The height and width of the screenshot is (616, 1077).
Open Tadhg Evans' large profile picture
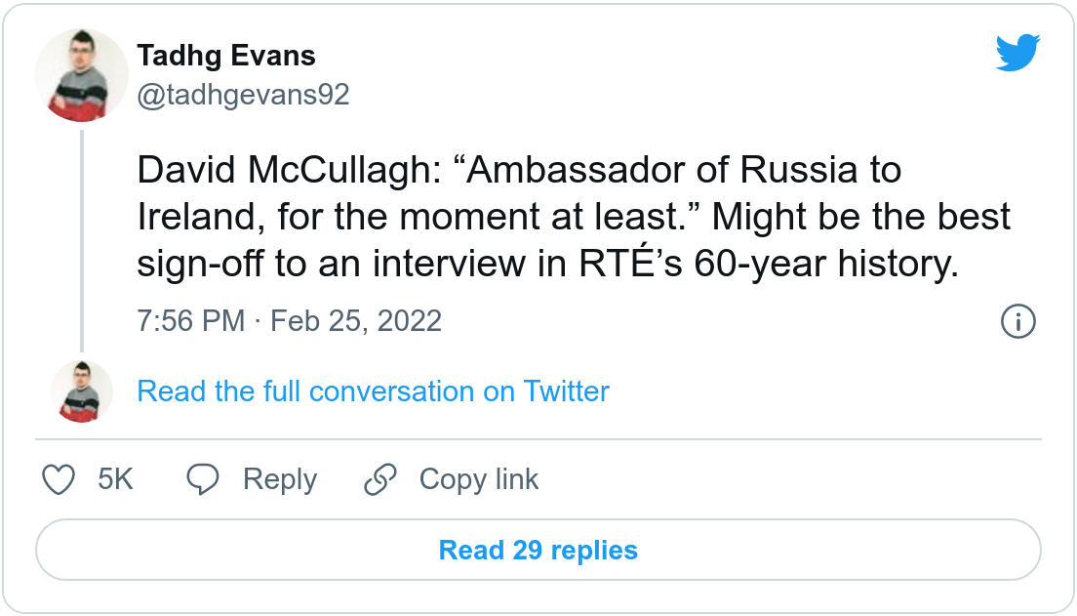[82, 75]
